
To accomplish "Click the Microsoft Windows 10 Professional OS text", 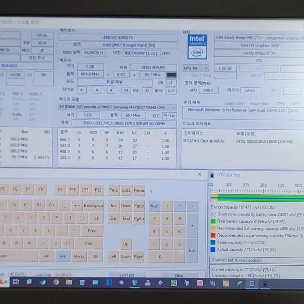I will (x=243, y=110).
